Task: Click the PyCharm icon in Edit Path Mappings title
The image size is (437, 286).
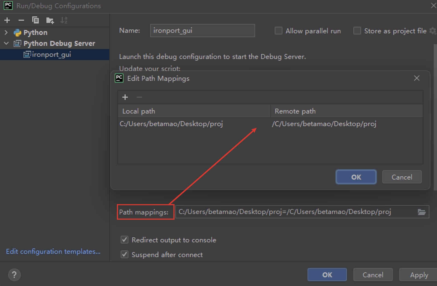Action: point(119,78)
